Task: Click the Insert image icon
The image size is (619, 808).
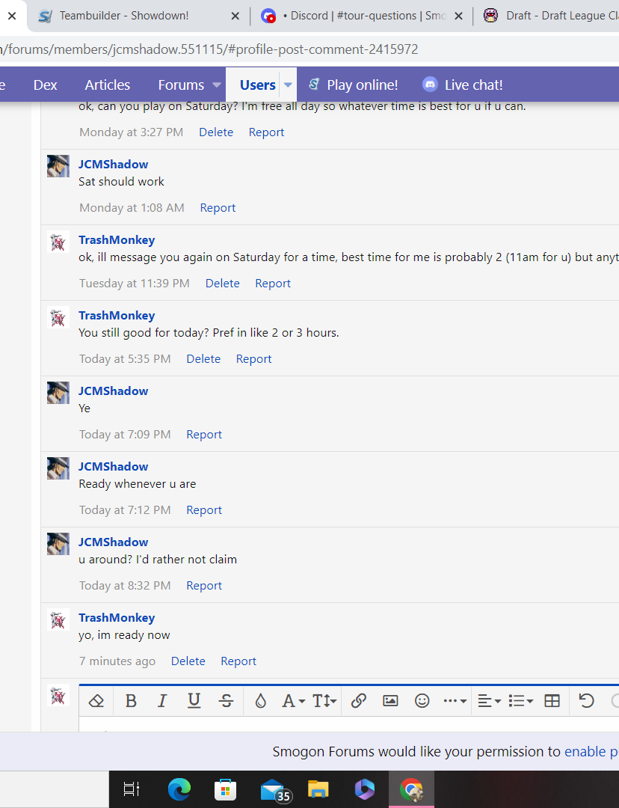Action: click(390, 701)
